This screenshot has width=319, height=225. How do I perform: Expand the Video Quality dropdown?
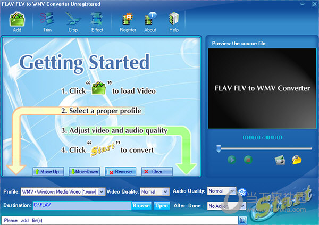click(165, 191)
